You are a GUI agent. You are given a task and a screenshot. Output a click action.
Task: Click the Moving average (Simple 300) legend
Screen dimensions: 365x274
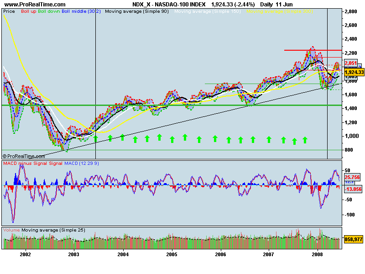click(x=280, y=11)
